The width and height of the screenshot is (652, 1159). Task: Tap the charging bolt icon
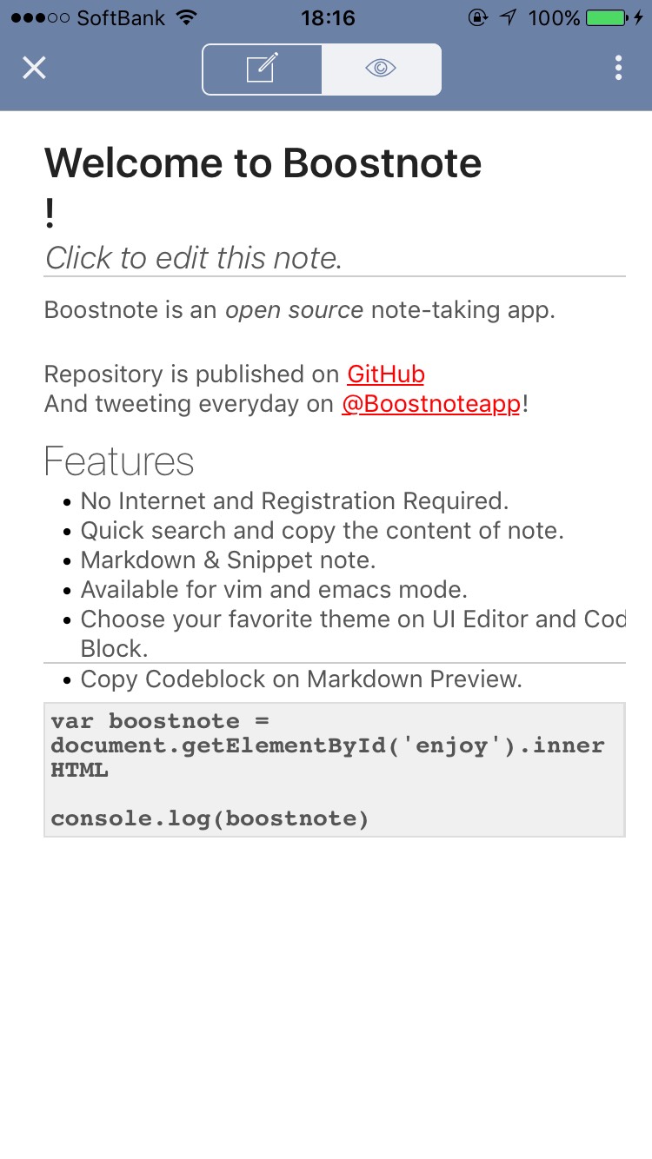tap(639, 17)
